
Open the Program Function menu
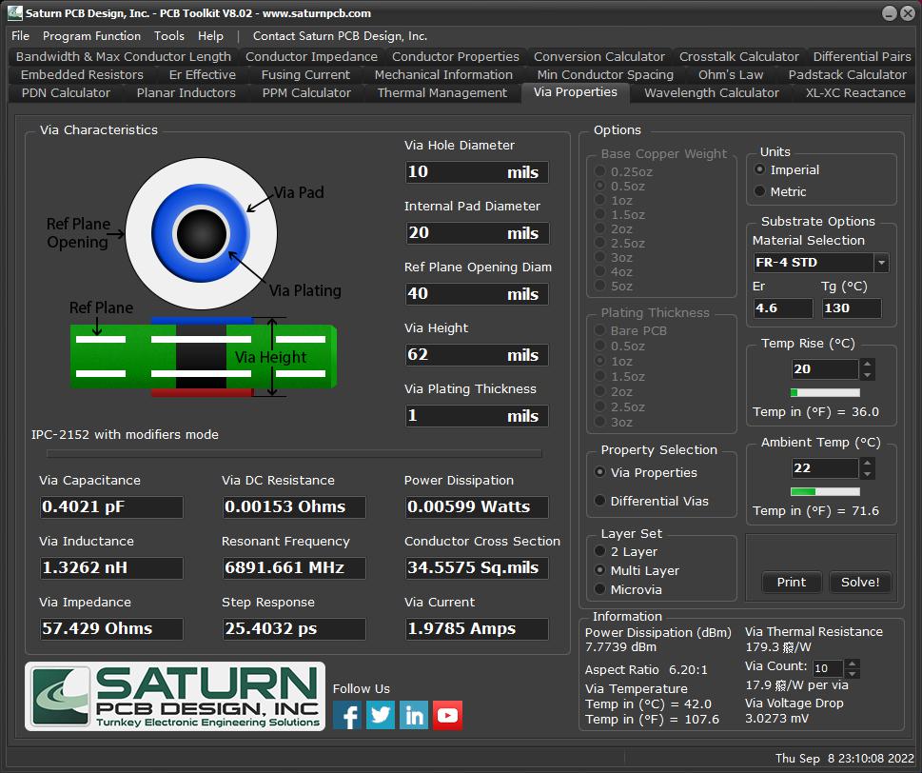click(x=91, y=36)
